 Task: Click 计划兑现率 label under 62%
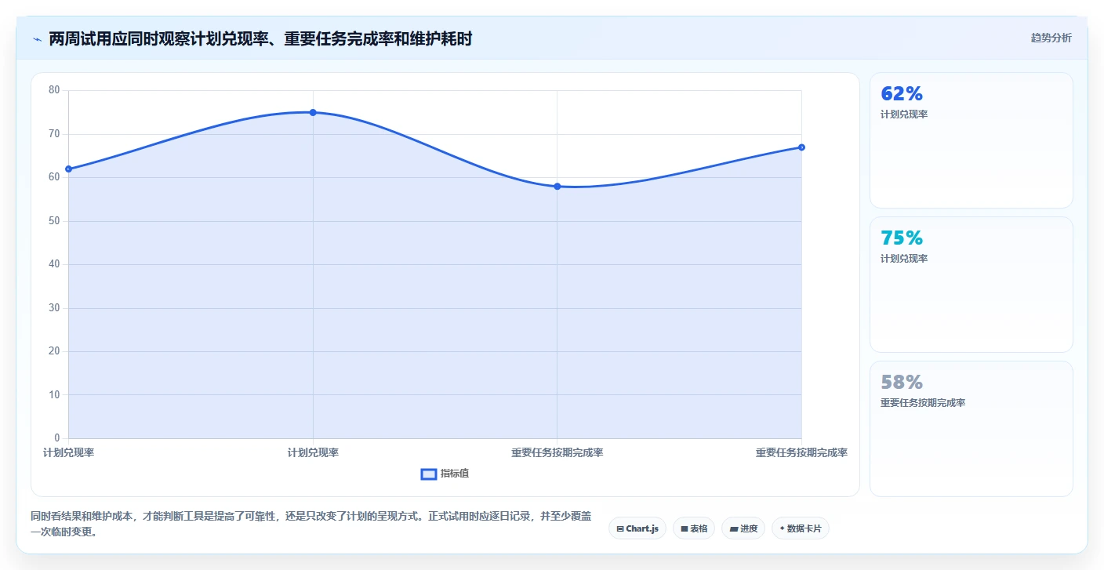coord(904,114)
